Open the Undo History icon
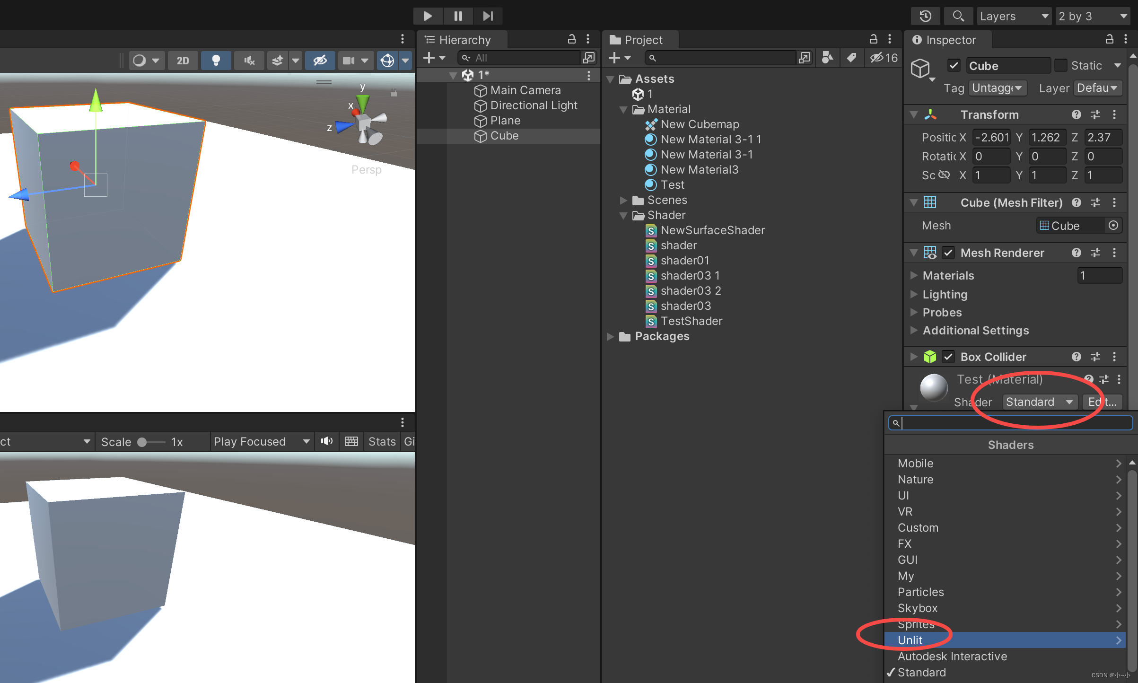Viewport: 1138px width, 683px height. 926,16
